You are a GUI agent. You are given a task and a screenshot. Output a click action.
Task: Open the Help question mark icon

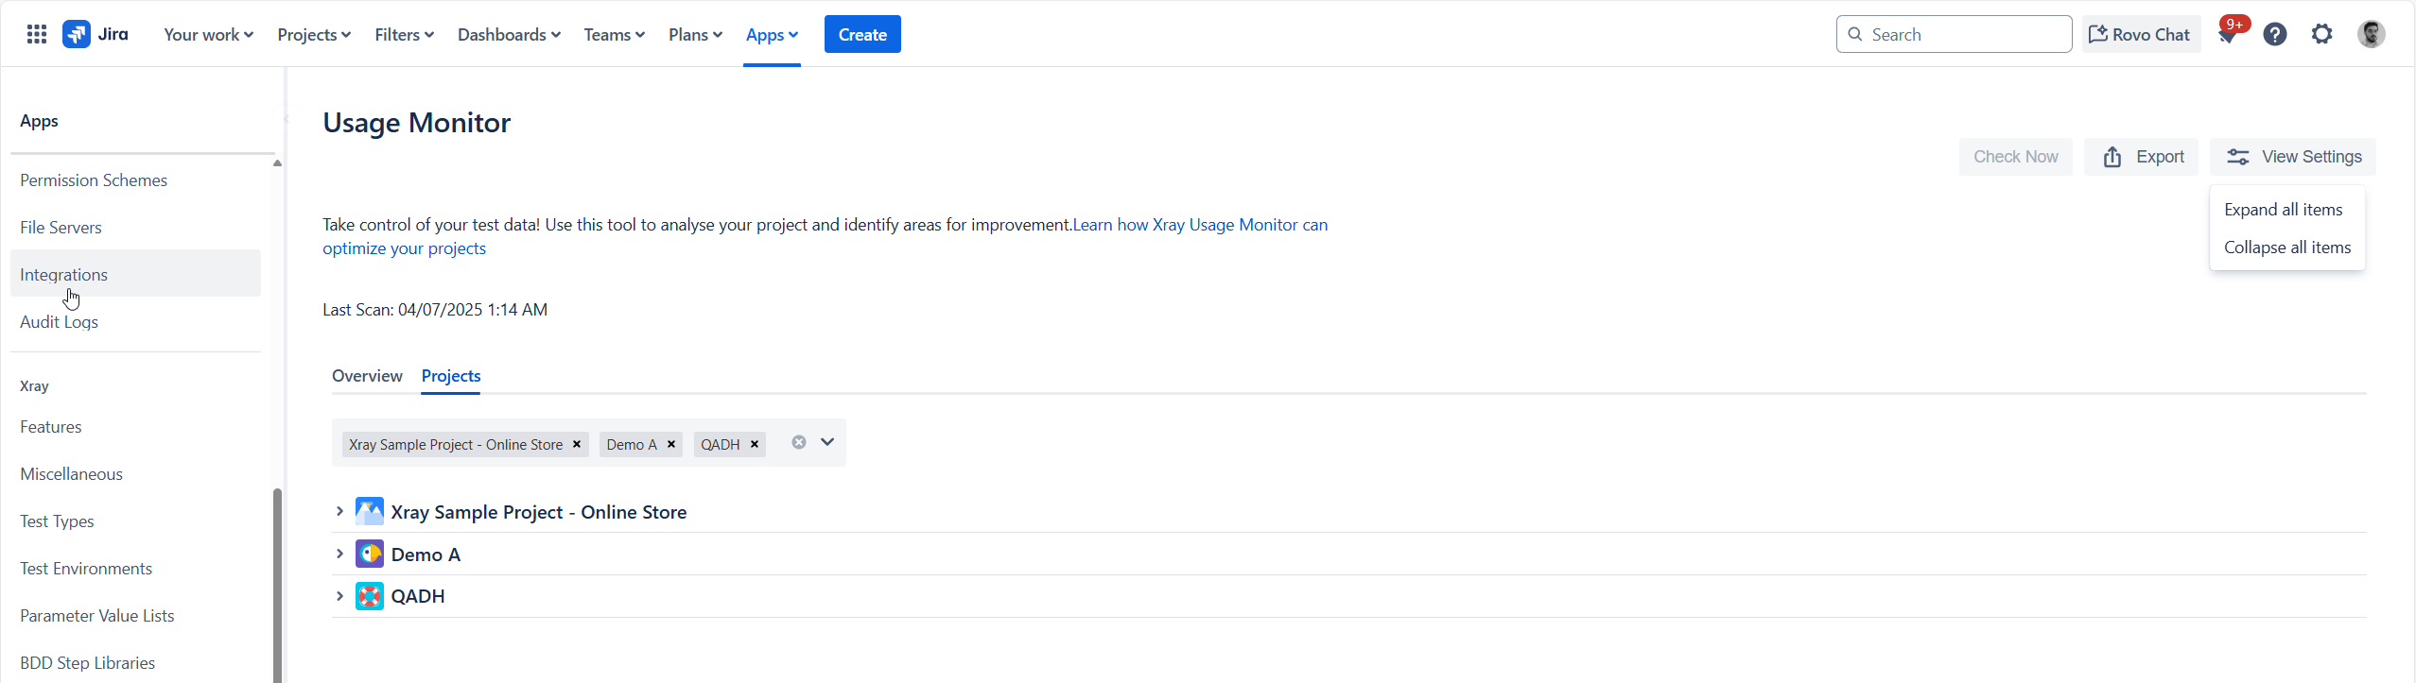pos(2275,35)
